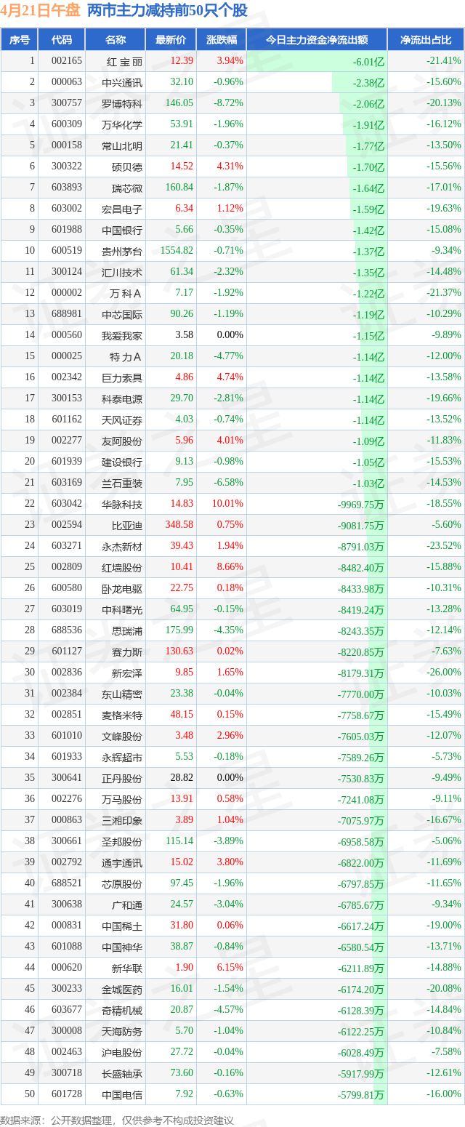The image size is (465, 1127).
Task: Click the 数据来源 disclaimer footer text
Action: (x=117, y=1119)
